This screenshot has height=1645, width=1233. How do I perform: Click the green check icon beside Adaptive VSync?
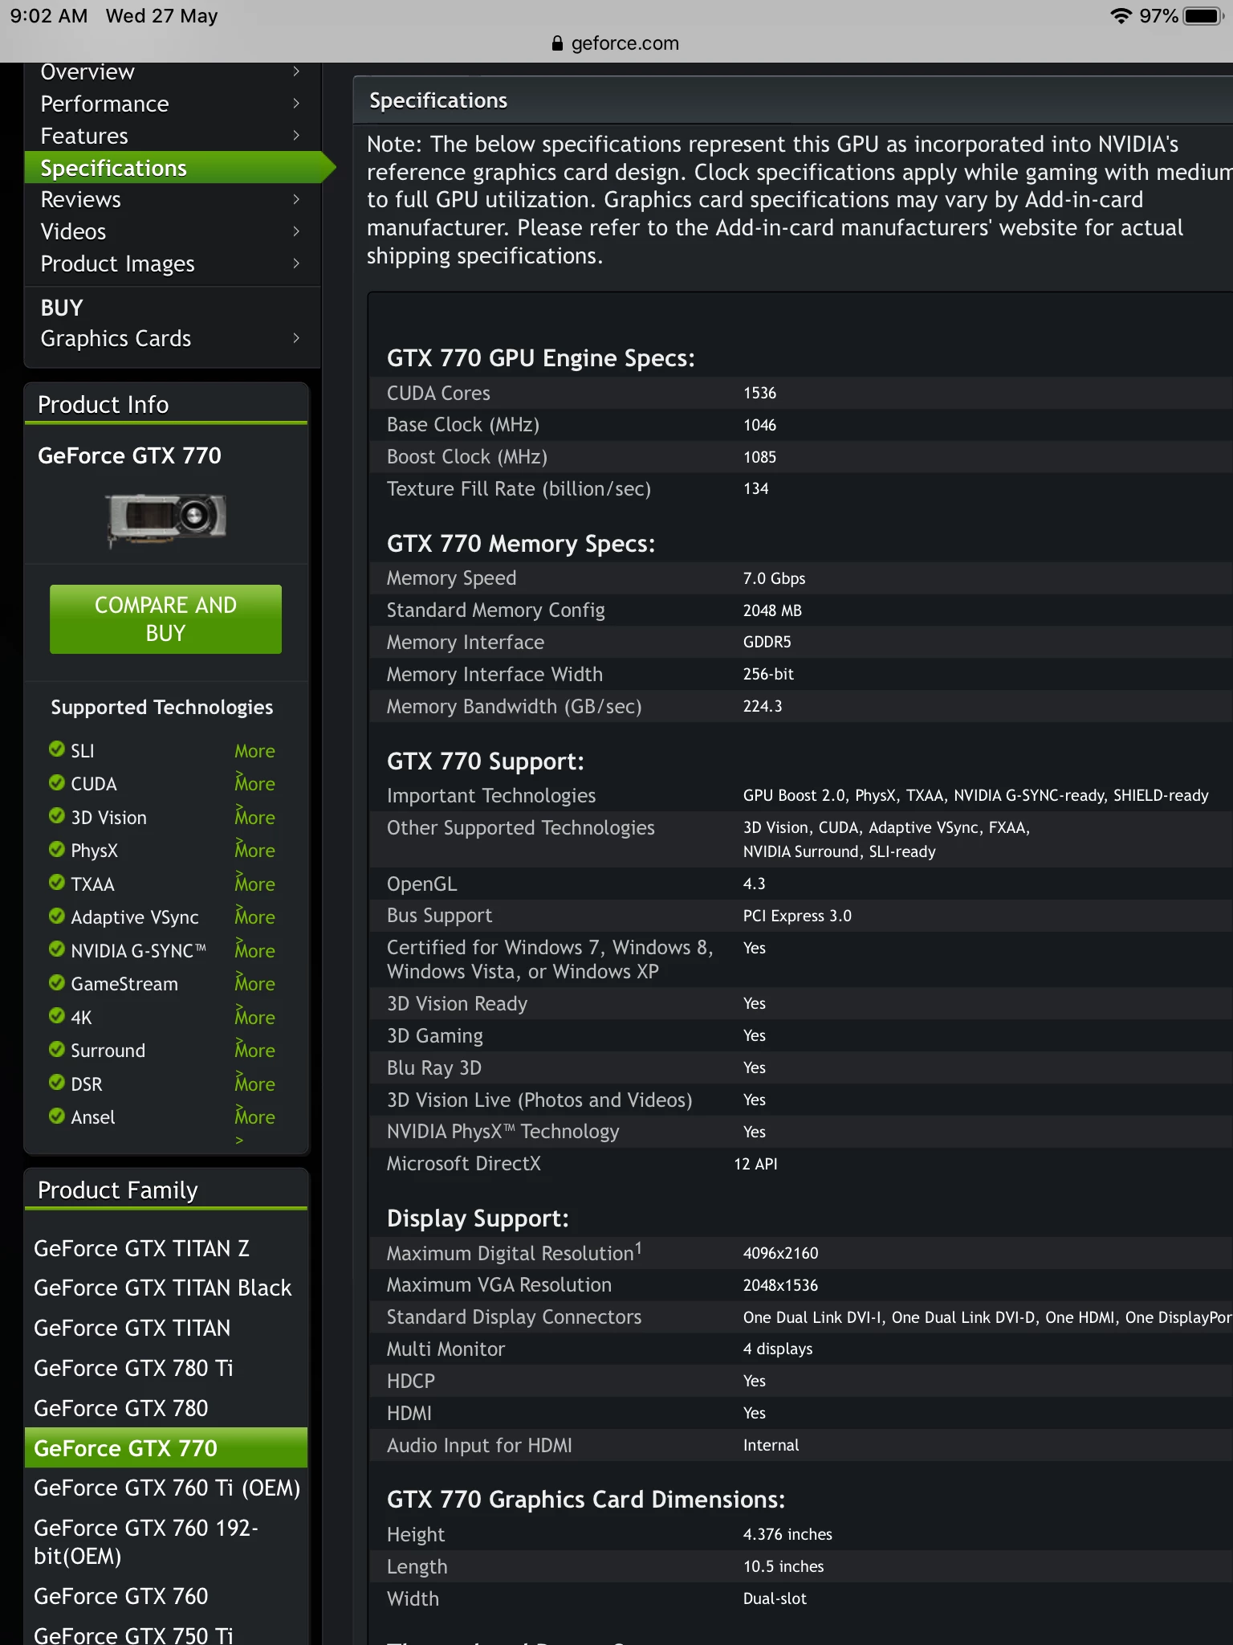56,916
